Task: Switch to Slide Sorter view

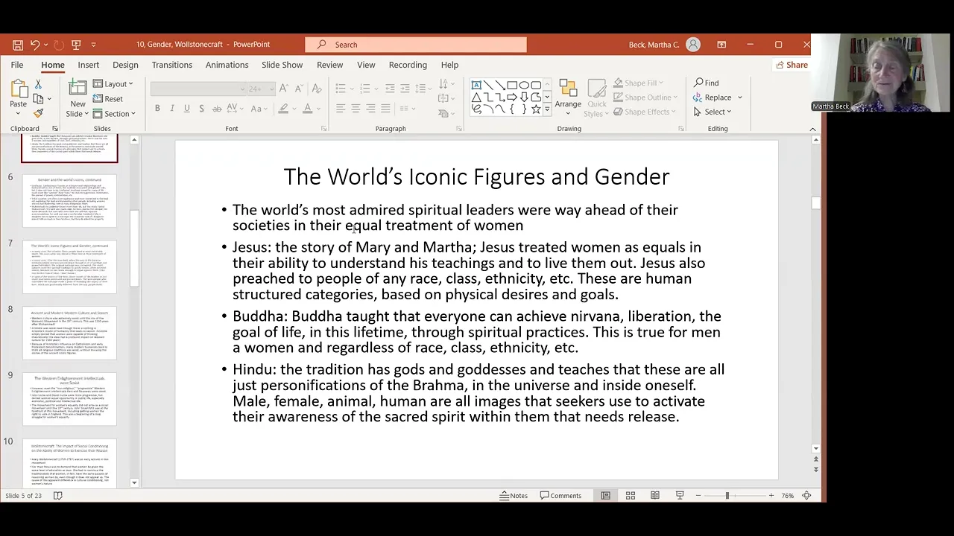Action: coord(630,495)
